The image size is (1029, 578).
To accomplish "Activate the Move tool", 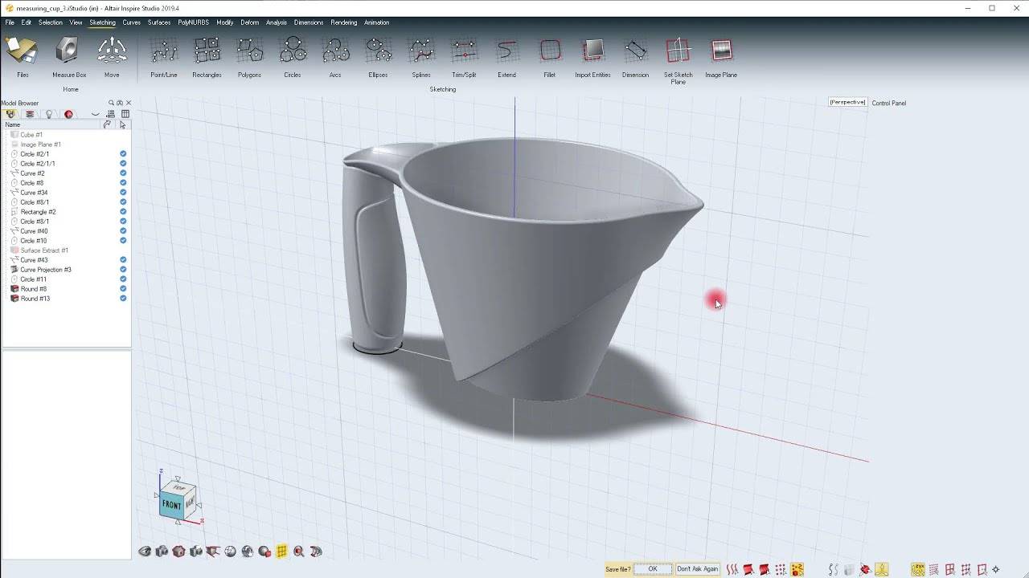I will (x=112, y=56).
